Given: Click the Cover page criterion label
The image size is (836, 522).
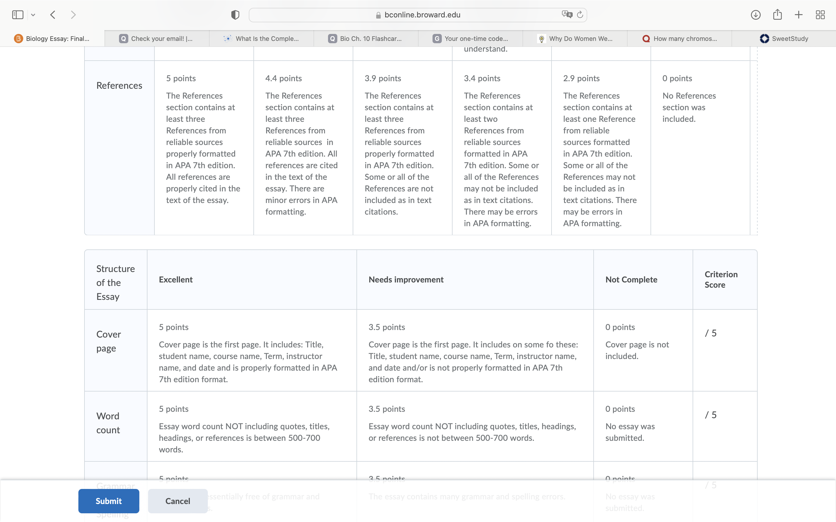Looking at the screenshot, I should coord(109,341).
